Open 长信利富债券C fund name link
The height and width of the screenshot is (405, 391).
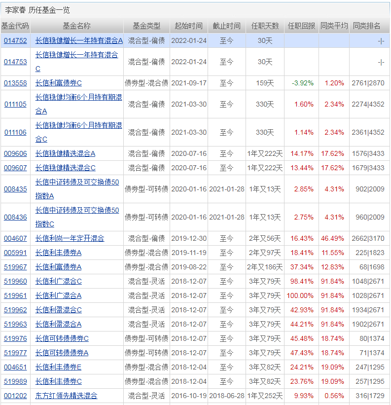tap(58, 83)
